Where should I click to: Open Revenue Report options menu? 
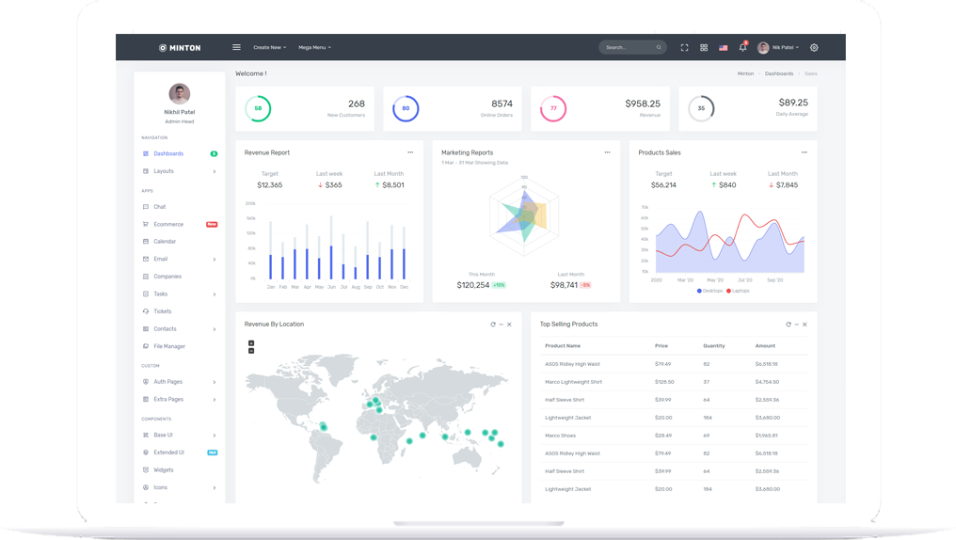[x=410, y=152]
